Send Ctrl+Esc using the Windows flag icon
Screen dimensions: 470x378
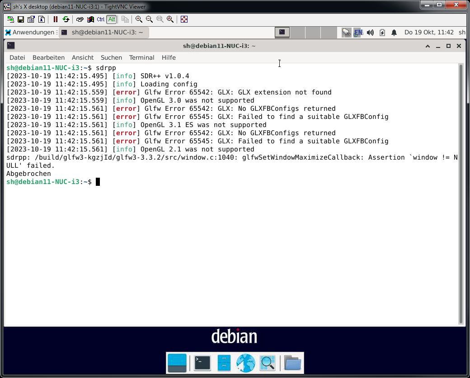[90, 19]
